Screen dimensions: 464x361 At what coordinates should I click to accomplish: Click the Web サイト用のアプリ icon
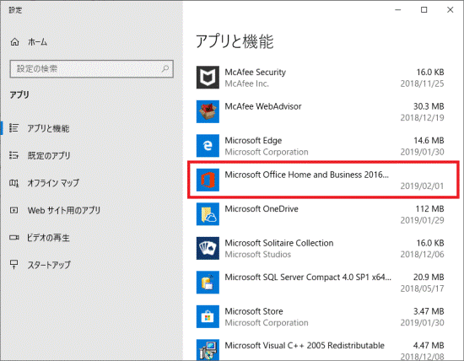pos(13,210)
